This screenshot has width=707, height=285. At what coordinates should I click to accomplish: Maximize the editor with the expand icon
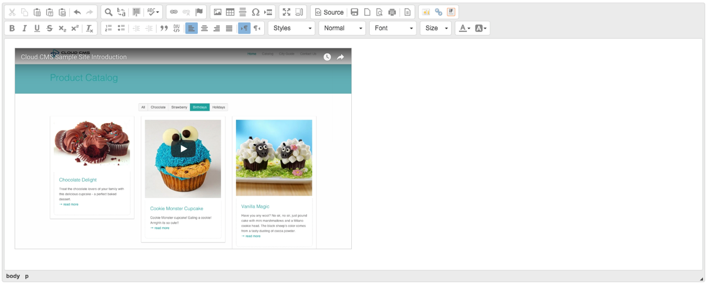pos(287,12)
